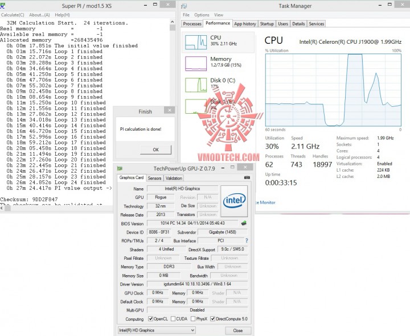The height and width of the screenshot is (336, 410).
Task: Click the Intel logo in GPU-Z
Action: (234, 201)
